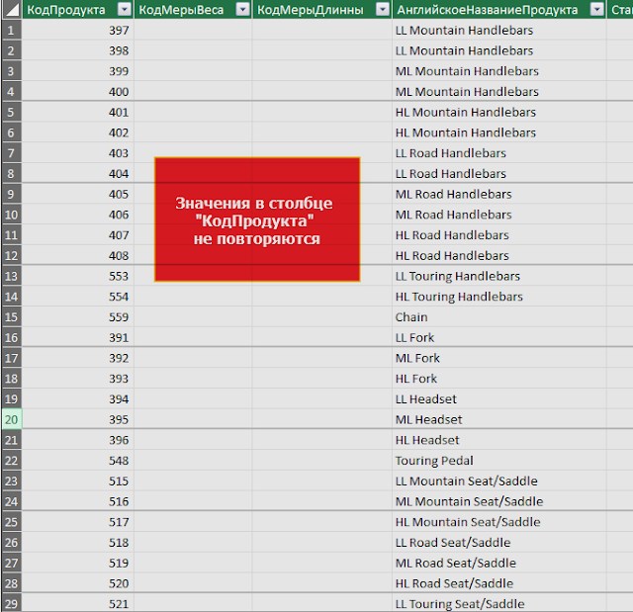633x612 pixels.
Task: Select the cell containing 559
Action: 78,317
